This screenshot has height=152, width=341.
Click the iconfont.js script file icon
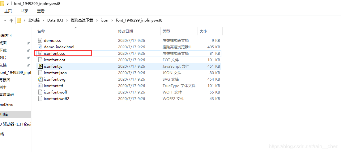(x=40, y=66)
